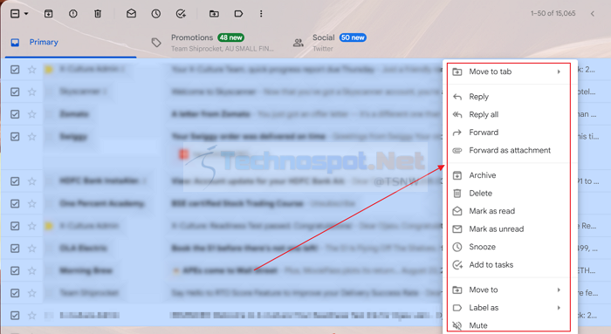Uncheck the checkbox on the last email row
This screenshot has width=611, height=334.
click(x=15, y=316)
